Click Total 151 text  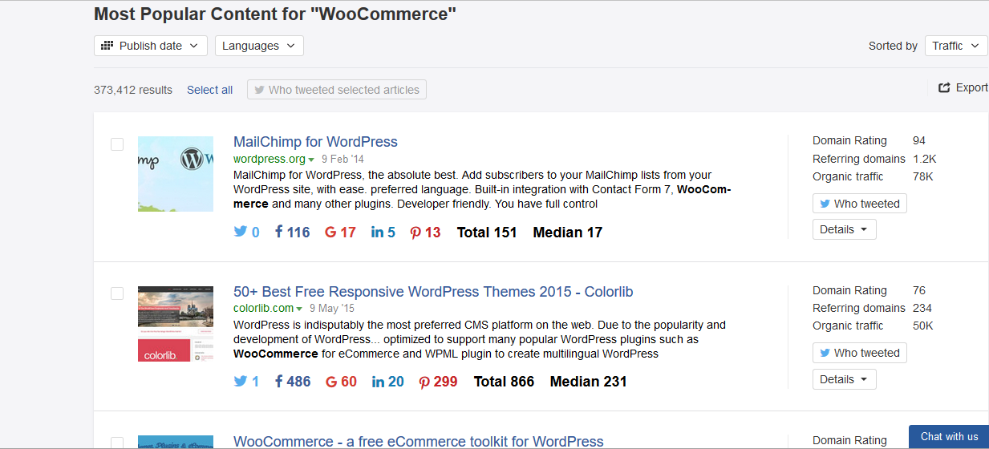point(487,233)
